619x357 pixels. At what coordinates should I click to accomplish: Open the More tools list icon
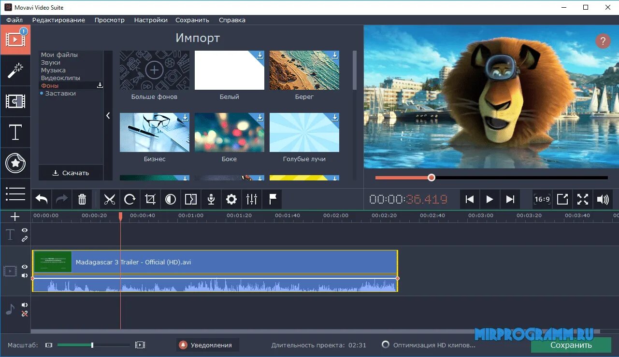pyautogui.click(x=15, y=194)
